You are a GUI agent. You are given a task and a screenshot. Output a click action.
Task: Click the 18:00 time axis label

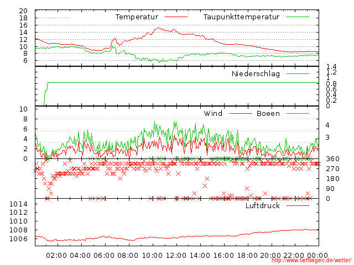pos(247,255)
